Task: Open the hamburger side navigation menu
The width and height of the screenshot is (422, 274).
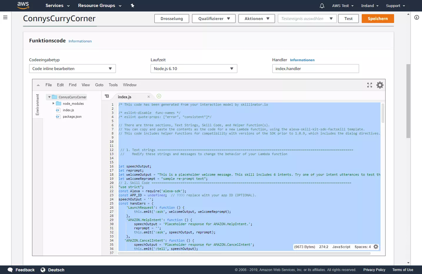Action: pyautogui.click(x=5, y=18)
